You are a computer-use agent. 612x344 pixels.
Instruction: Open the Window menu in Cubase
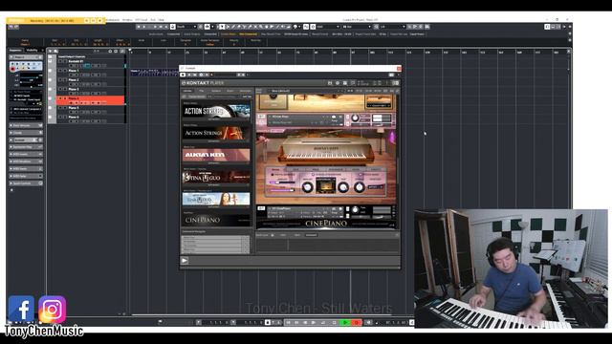pos(127,19)
